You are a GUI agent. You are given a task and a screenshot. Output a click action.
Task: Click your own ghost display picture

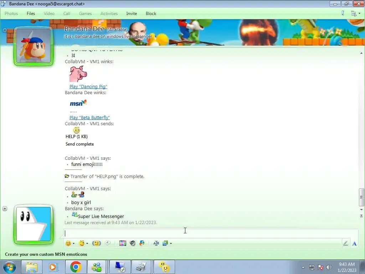[x=34, y=224]
